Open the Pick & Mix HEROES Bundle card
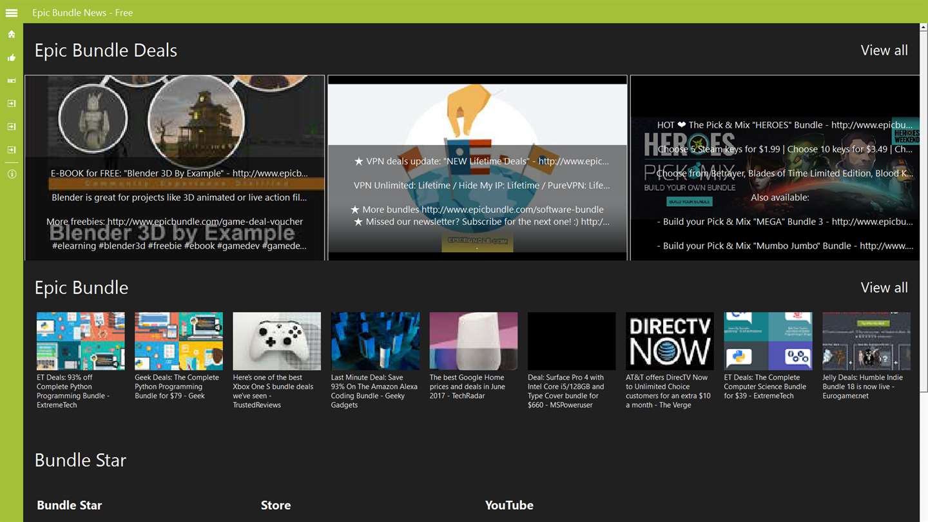The image size is (928, 522). click(775, 168)
